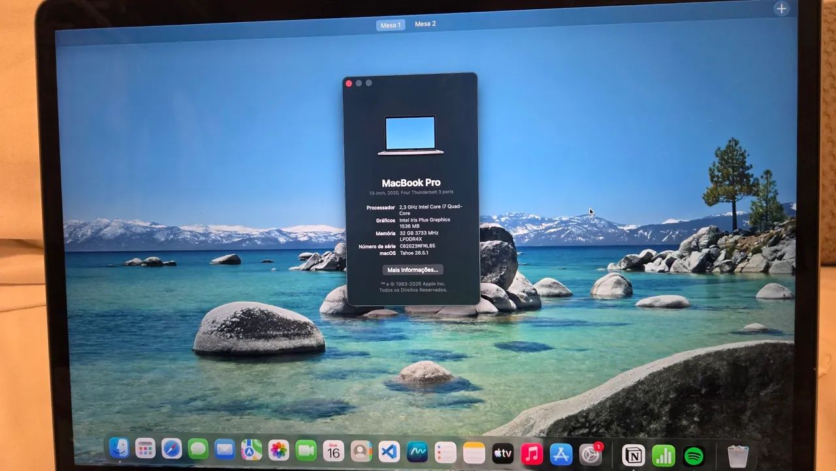Open the Calendar icon showing 16
Image resolution: width=836 pixels, height=471 pixels.
(x=333, y=450)
